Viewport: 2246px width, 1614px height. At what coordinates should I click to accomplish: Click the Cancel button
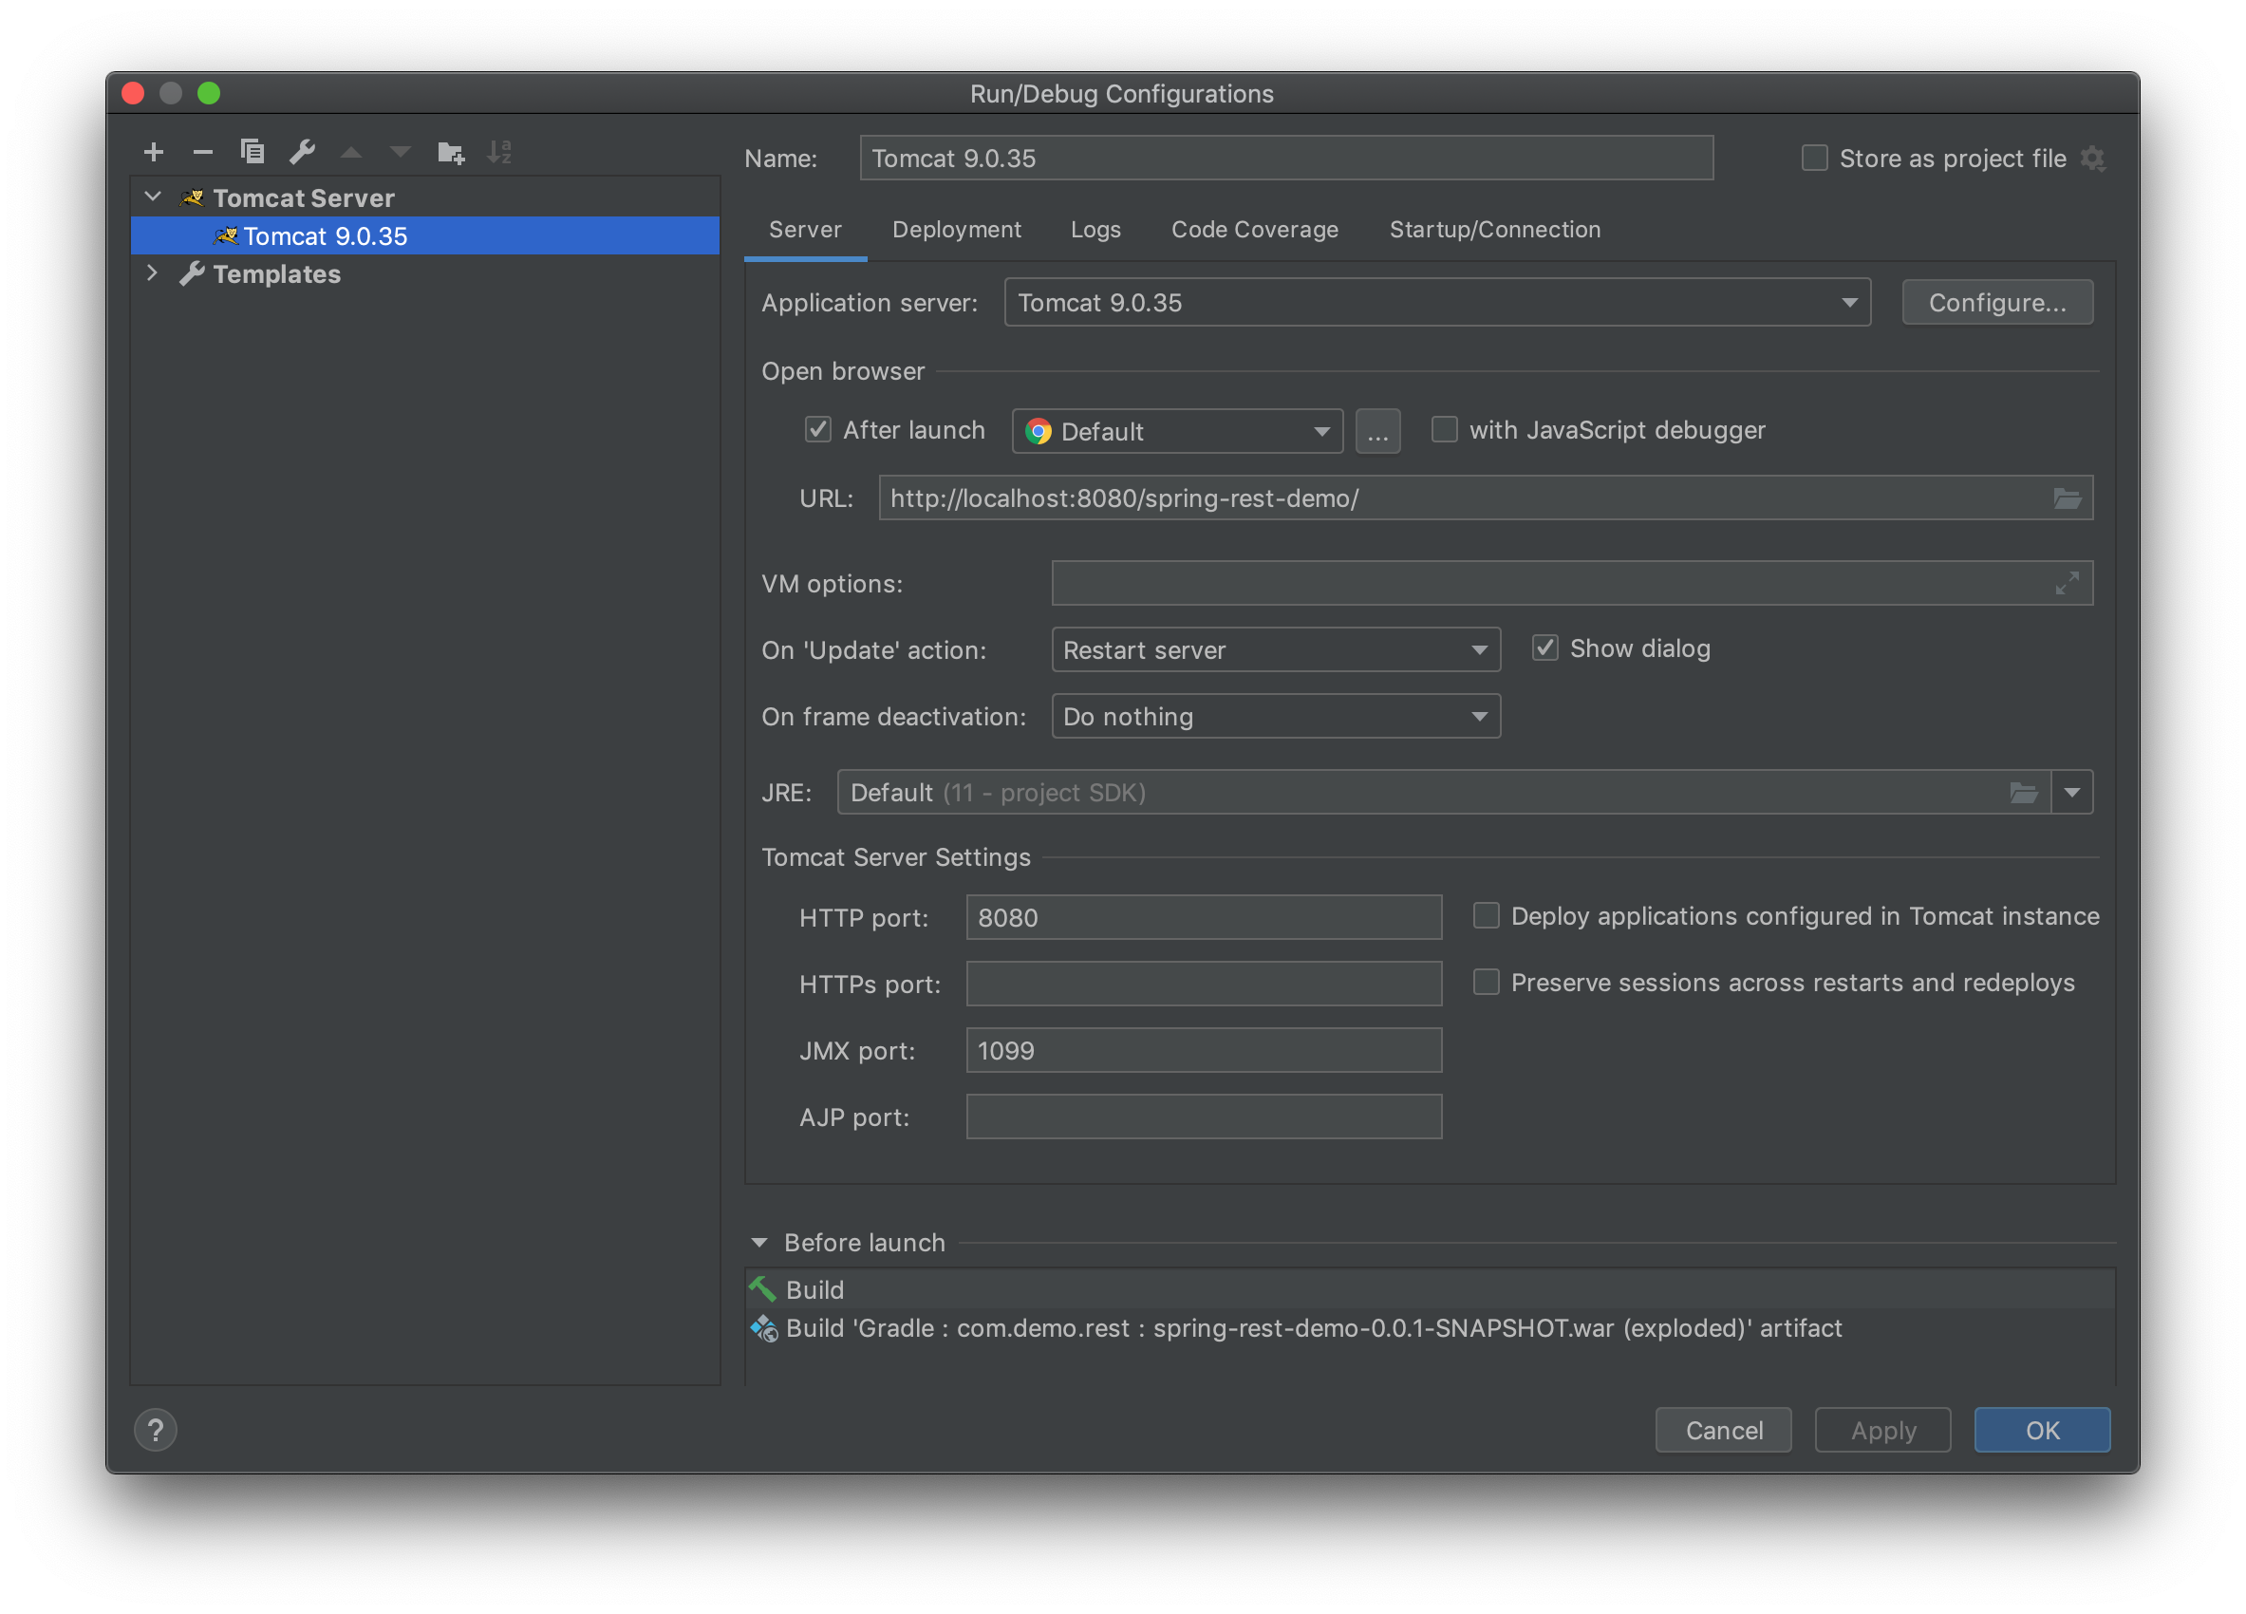click(1723, 1430)
